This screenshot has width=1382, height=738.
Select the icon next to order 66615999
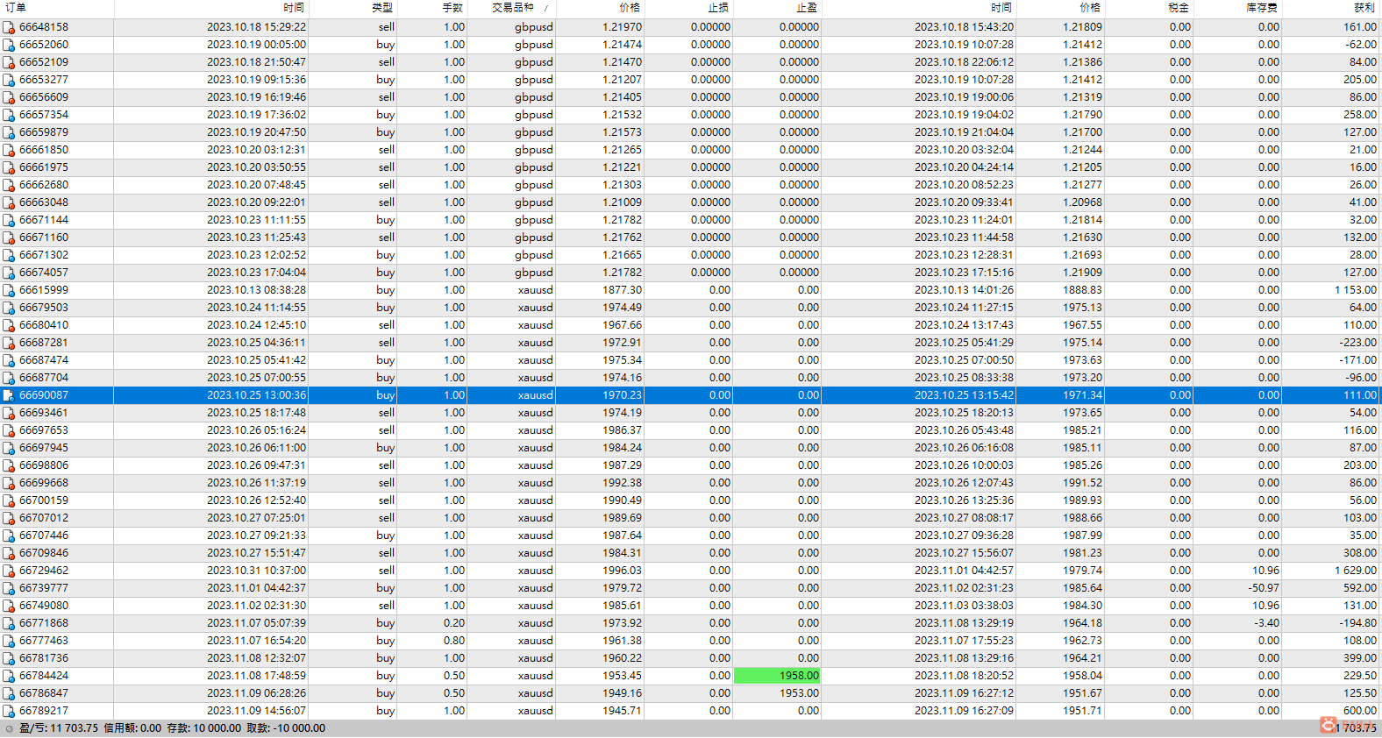(x=9, y=290)
